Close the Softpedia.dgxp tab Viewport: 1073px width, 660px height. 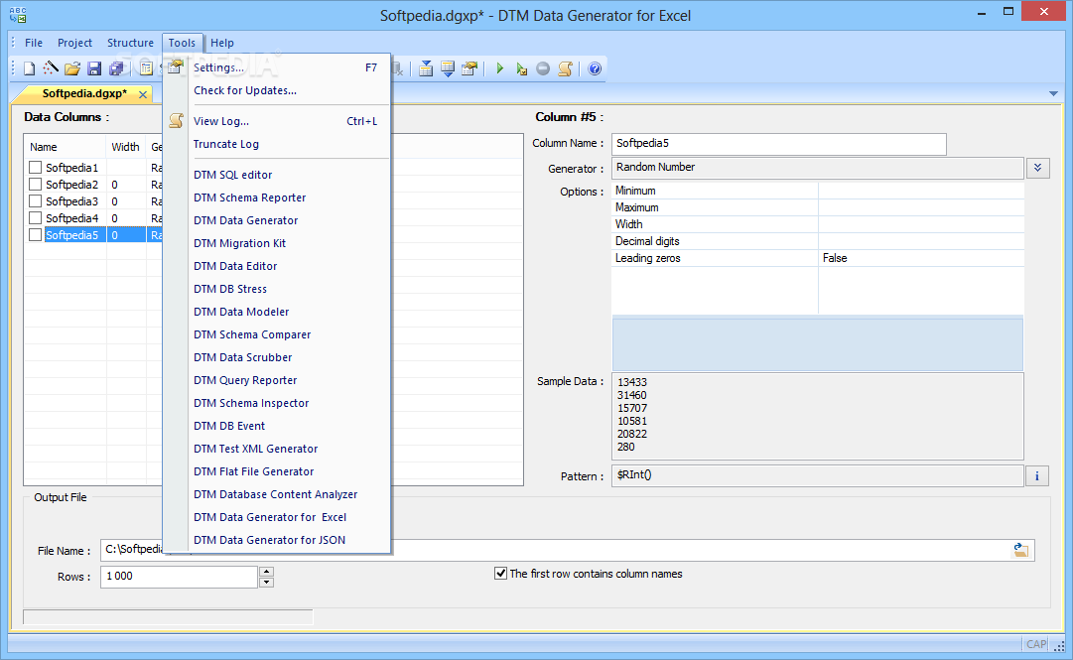(142, 94)
